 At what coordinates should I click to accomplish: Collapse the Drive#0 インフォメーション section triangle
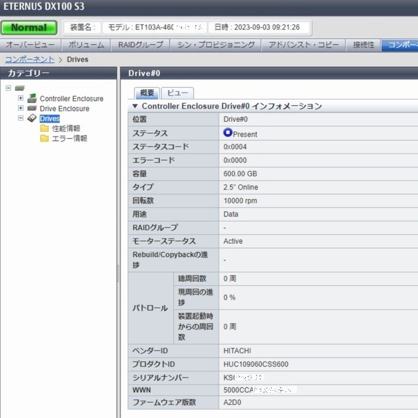coord(135,106)
